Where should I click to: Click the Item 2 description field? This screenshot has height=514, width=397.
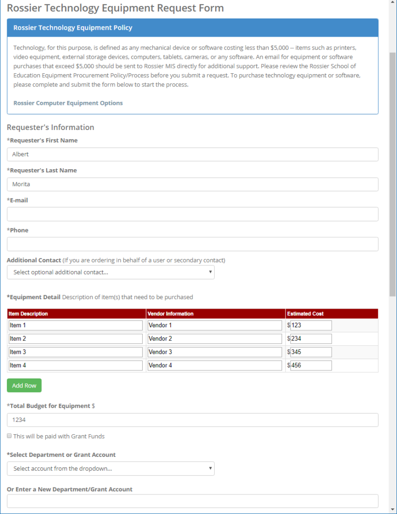click(75, 339)
